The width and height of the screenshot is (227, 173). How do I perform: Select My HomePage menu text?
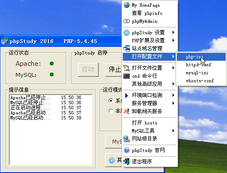[146, 5]
